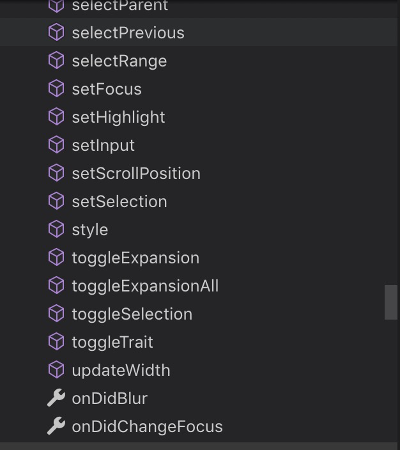400x450 pixels.
Task: Click the cube icon beside setFocus
Action: pyautogui.click(x=56, y=89)
